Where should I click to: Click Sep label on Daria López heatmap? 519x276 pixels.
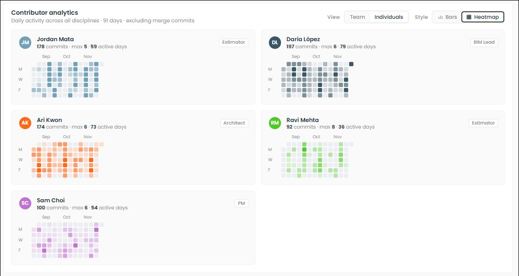296,56
